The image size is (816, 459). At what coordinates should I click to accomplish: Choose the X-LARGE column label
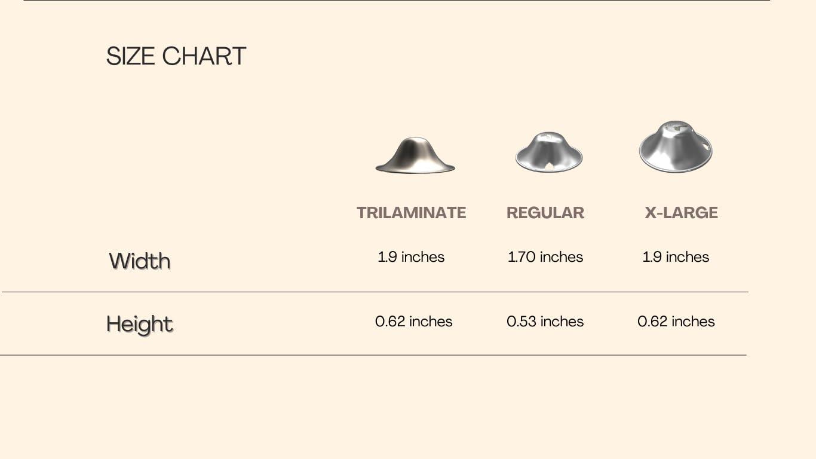pos(681,213)
